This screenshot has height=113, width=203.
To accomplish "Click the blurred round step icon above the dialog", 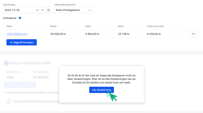I will [7, 63].
